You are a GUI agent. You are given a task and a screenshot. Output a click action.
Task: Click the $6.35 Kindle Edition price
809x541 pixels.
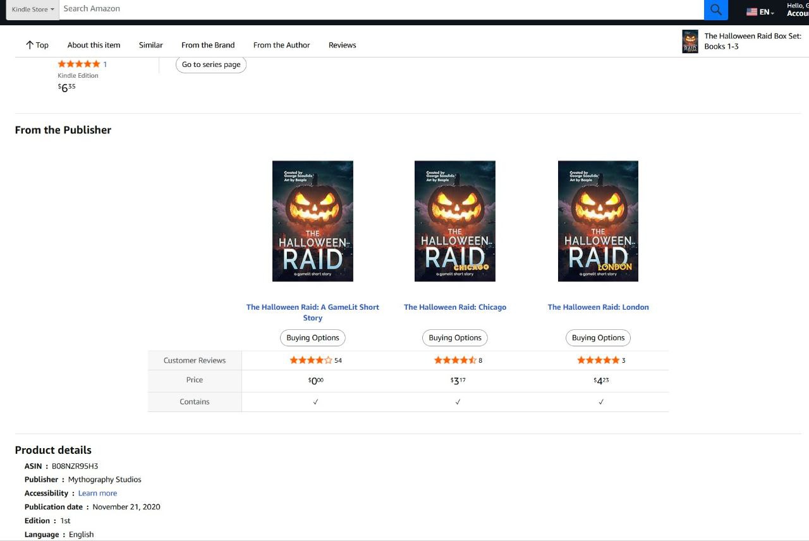point(66,87)
